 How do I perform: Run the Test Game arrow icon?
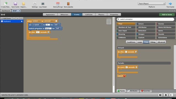point(170,4)
